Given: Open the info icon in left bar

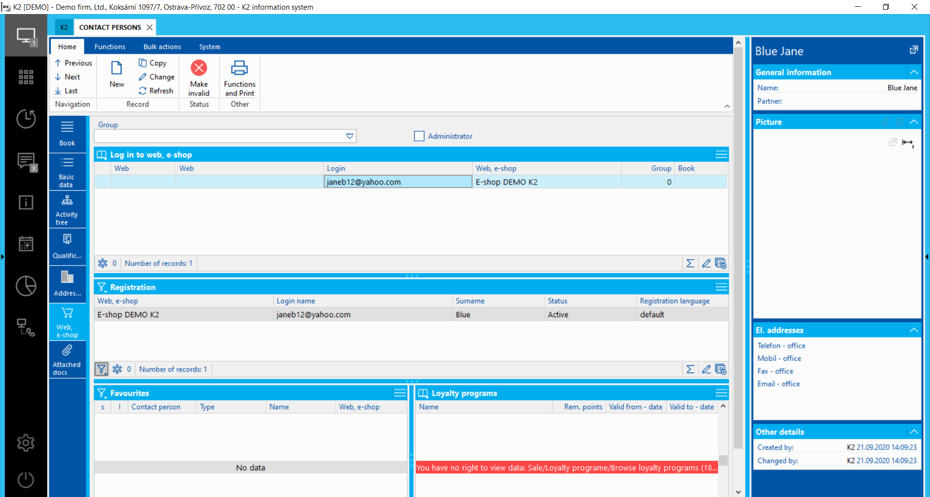Looking at the screenshot, I should [26, 202].
